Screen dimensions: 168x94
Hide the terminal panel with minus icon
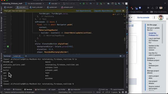(x=124, y=56)
